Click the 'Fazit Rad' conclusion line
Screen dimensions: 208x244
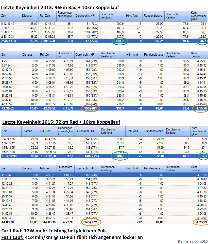pos(54,231)
